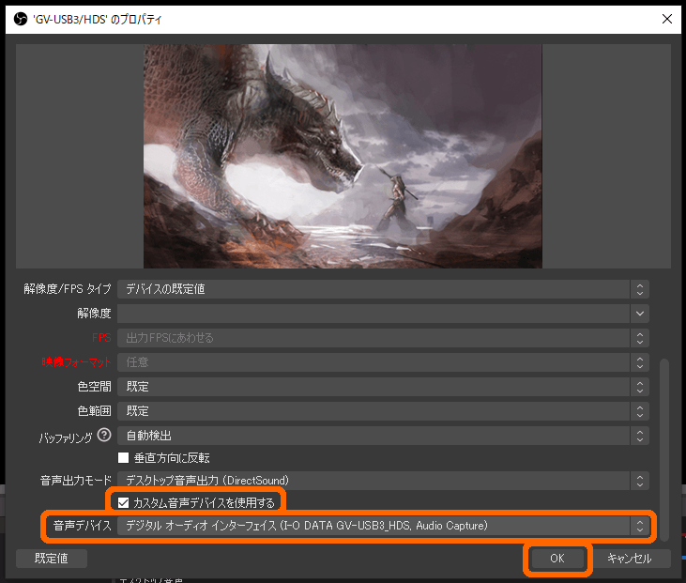
Task: Click the OK button
Action: click(x=556, y=559)
